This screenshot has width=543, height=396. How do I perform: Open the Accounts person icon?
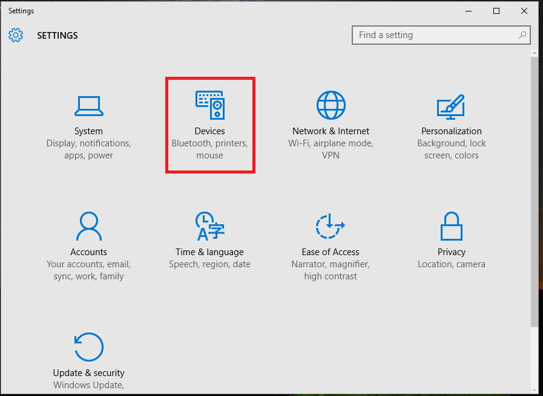point(88,226)
